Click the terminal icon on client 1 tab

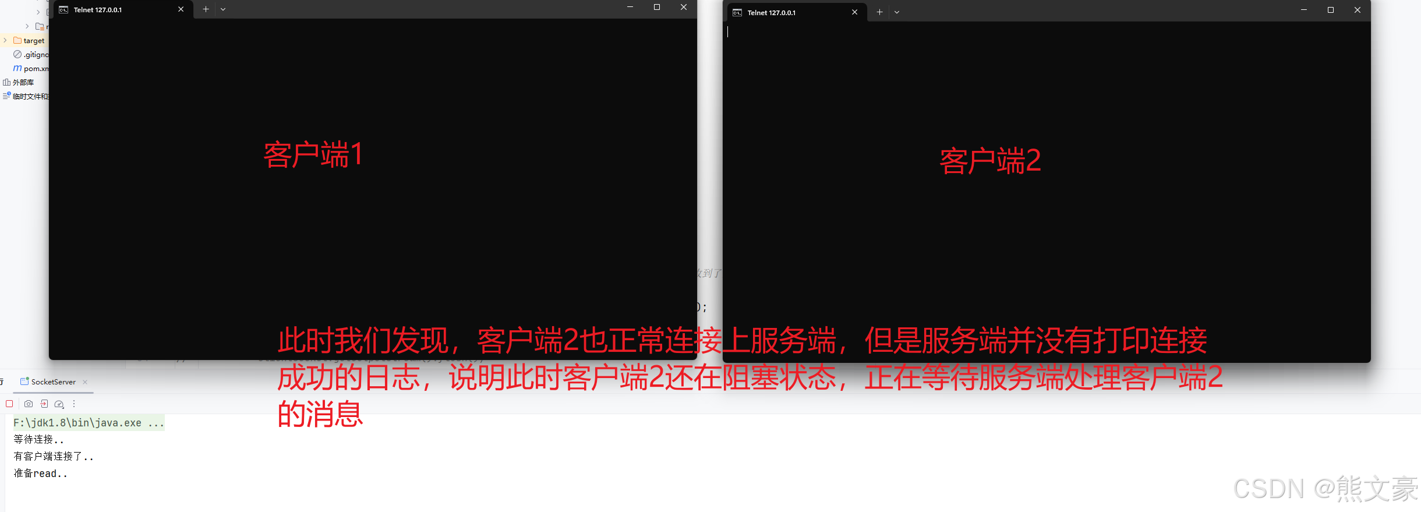[63, 10]
